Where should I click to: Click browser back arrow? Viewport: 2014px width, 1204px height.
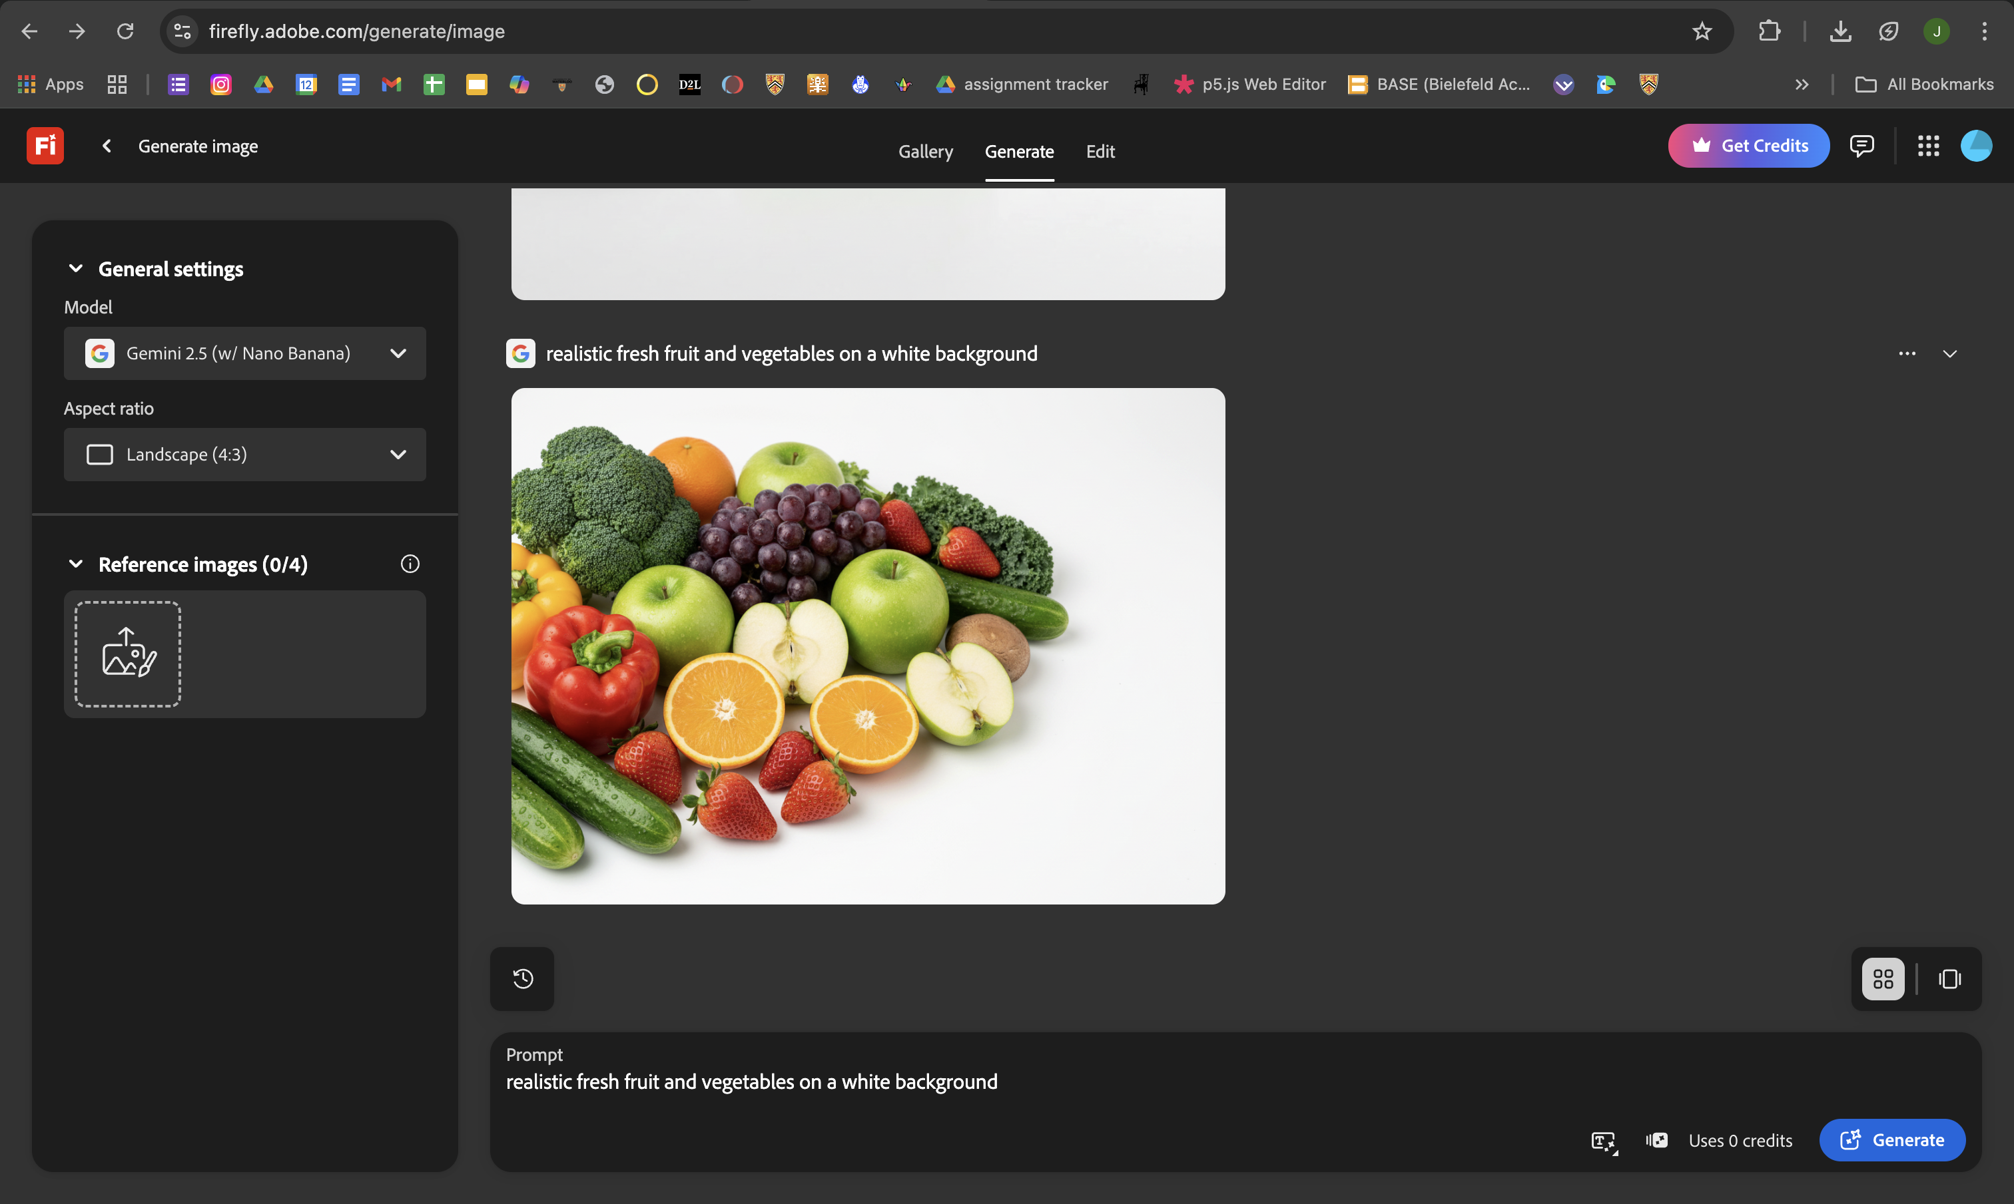tap(29, 31)
